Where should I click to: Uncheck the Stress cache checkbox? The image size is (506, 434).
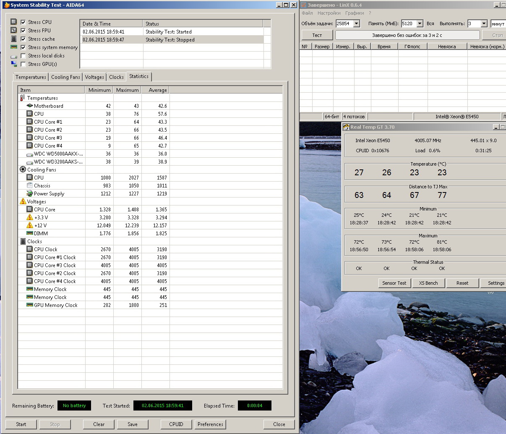23,39
